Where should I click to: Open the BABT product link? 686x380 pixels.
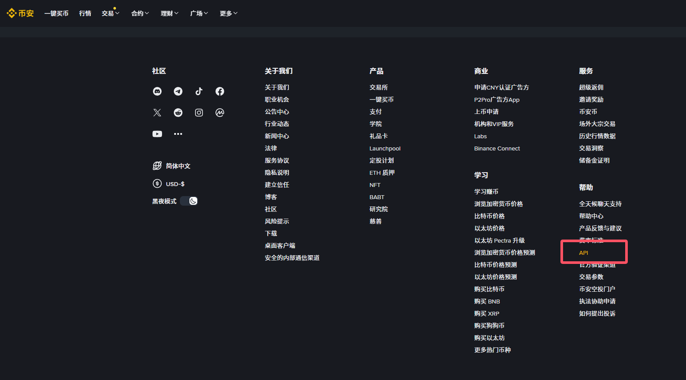click(377, 197)
